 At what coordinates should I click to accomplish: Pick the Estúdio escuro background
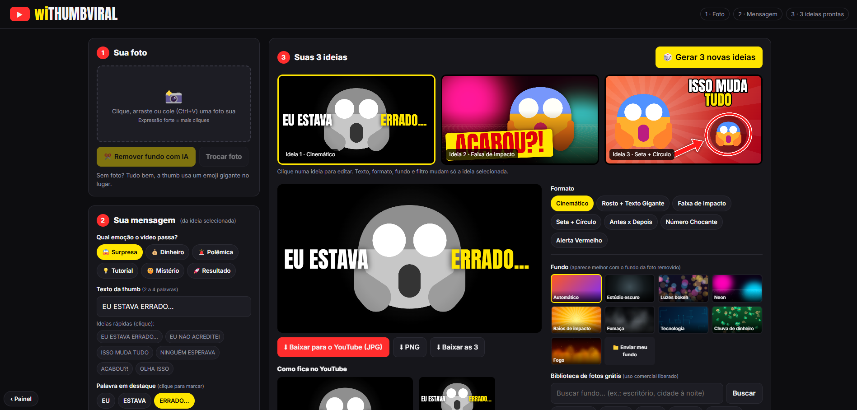point(630,289)
